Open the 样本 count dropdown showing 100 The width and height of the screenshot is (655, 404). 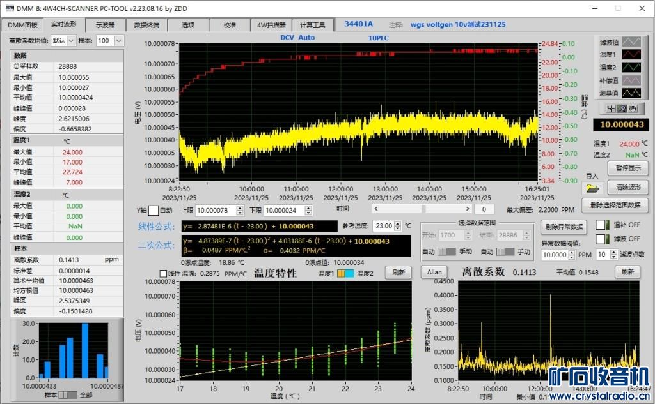[109, 40]
